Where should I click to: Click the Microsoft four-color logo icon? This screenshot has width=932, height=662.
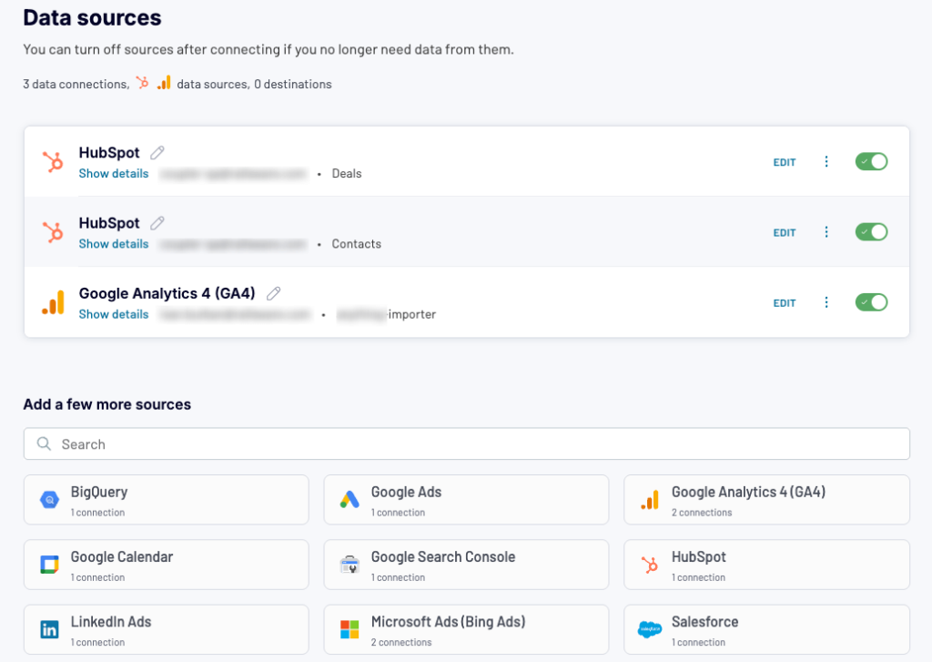[x=349, y=629]
